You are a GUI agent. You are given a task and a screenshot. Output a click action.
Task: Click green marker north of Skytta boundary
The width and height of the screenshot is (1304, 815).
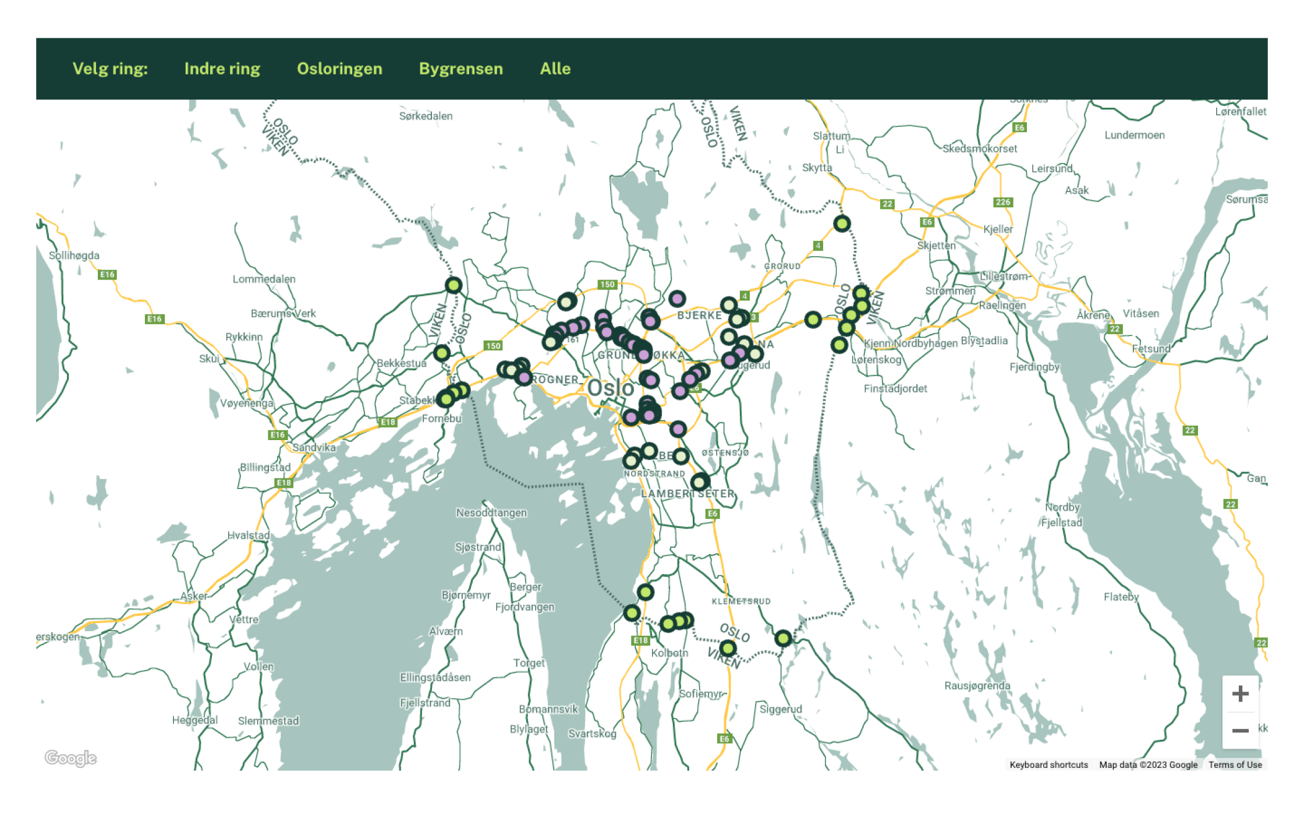coord(842,224)
